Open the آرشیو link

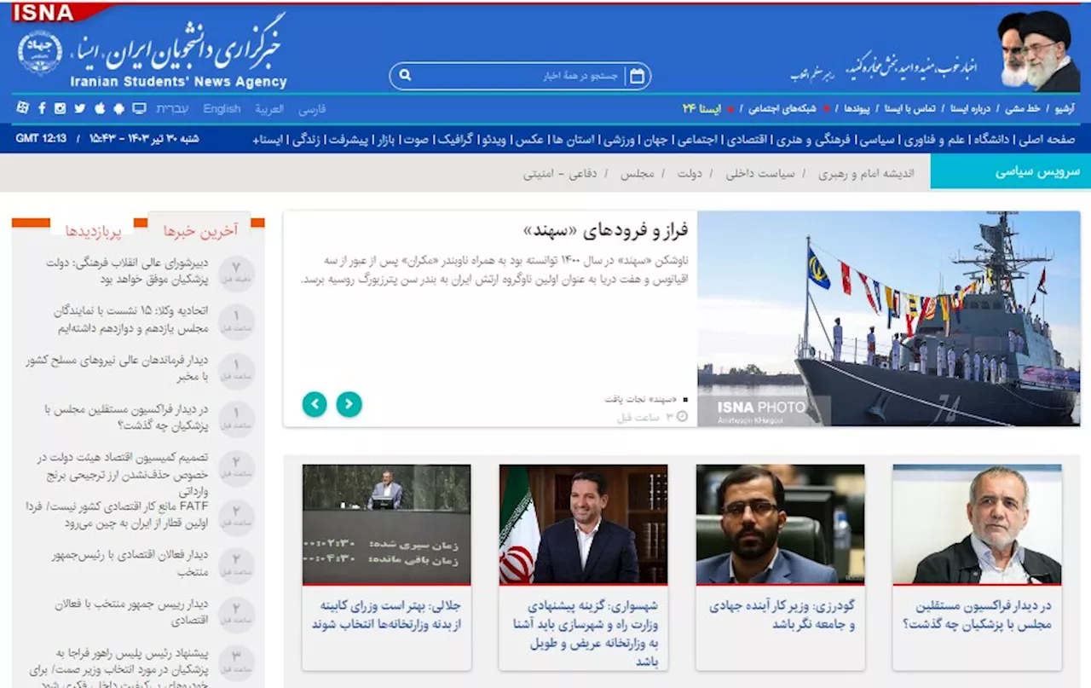1065,108
